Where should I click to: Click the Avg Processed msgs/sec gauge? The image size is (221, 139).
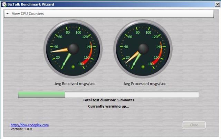pyautogui.click(x=143, y=49)
